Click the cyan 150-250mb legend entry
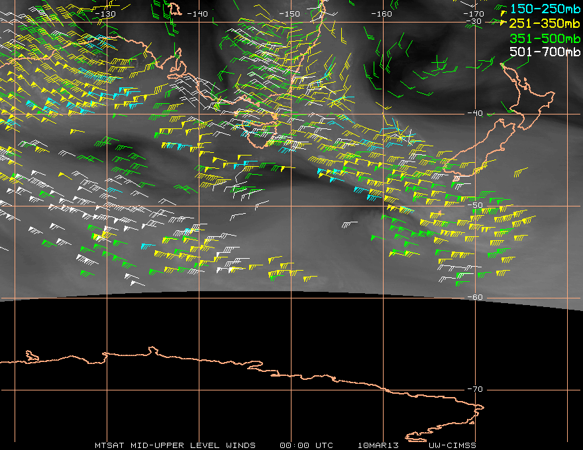Image resolution: width=583 pixels, height=450 pixels. pyautogui.click(x=545, y=9)
